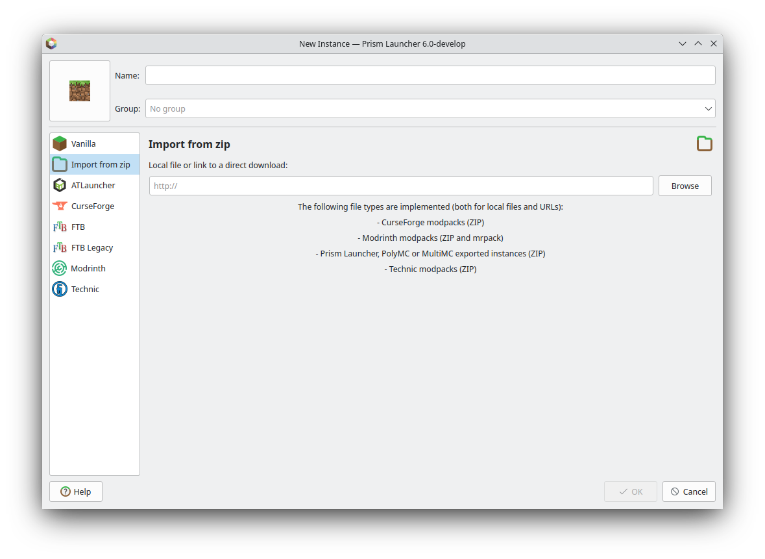Open Help
This screenshot has width=765, height=559.
pyautogui.click(x=75, y=491)
